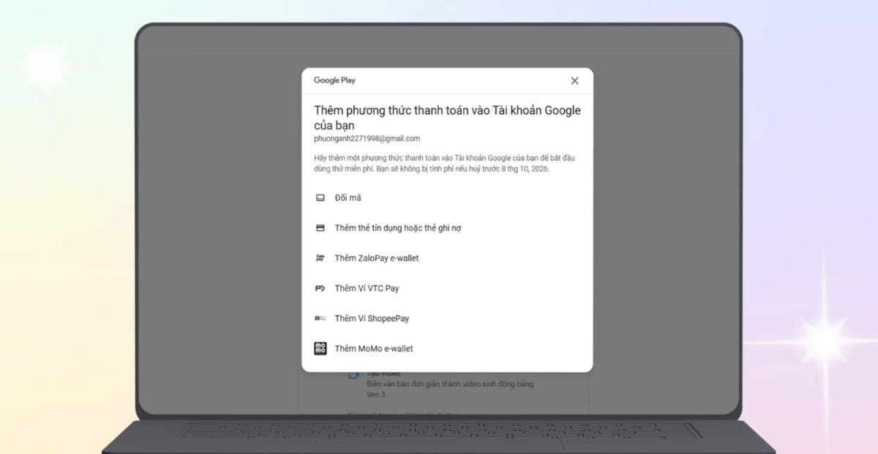Screen dimensions: 878x454
Task: Click the ZaloPay logo icon
Action: [320, 258]
